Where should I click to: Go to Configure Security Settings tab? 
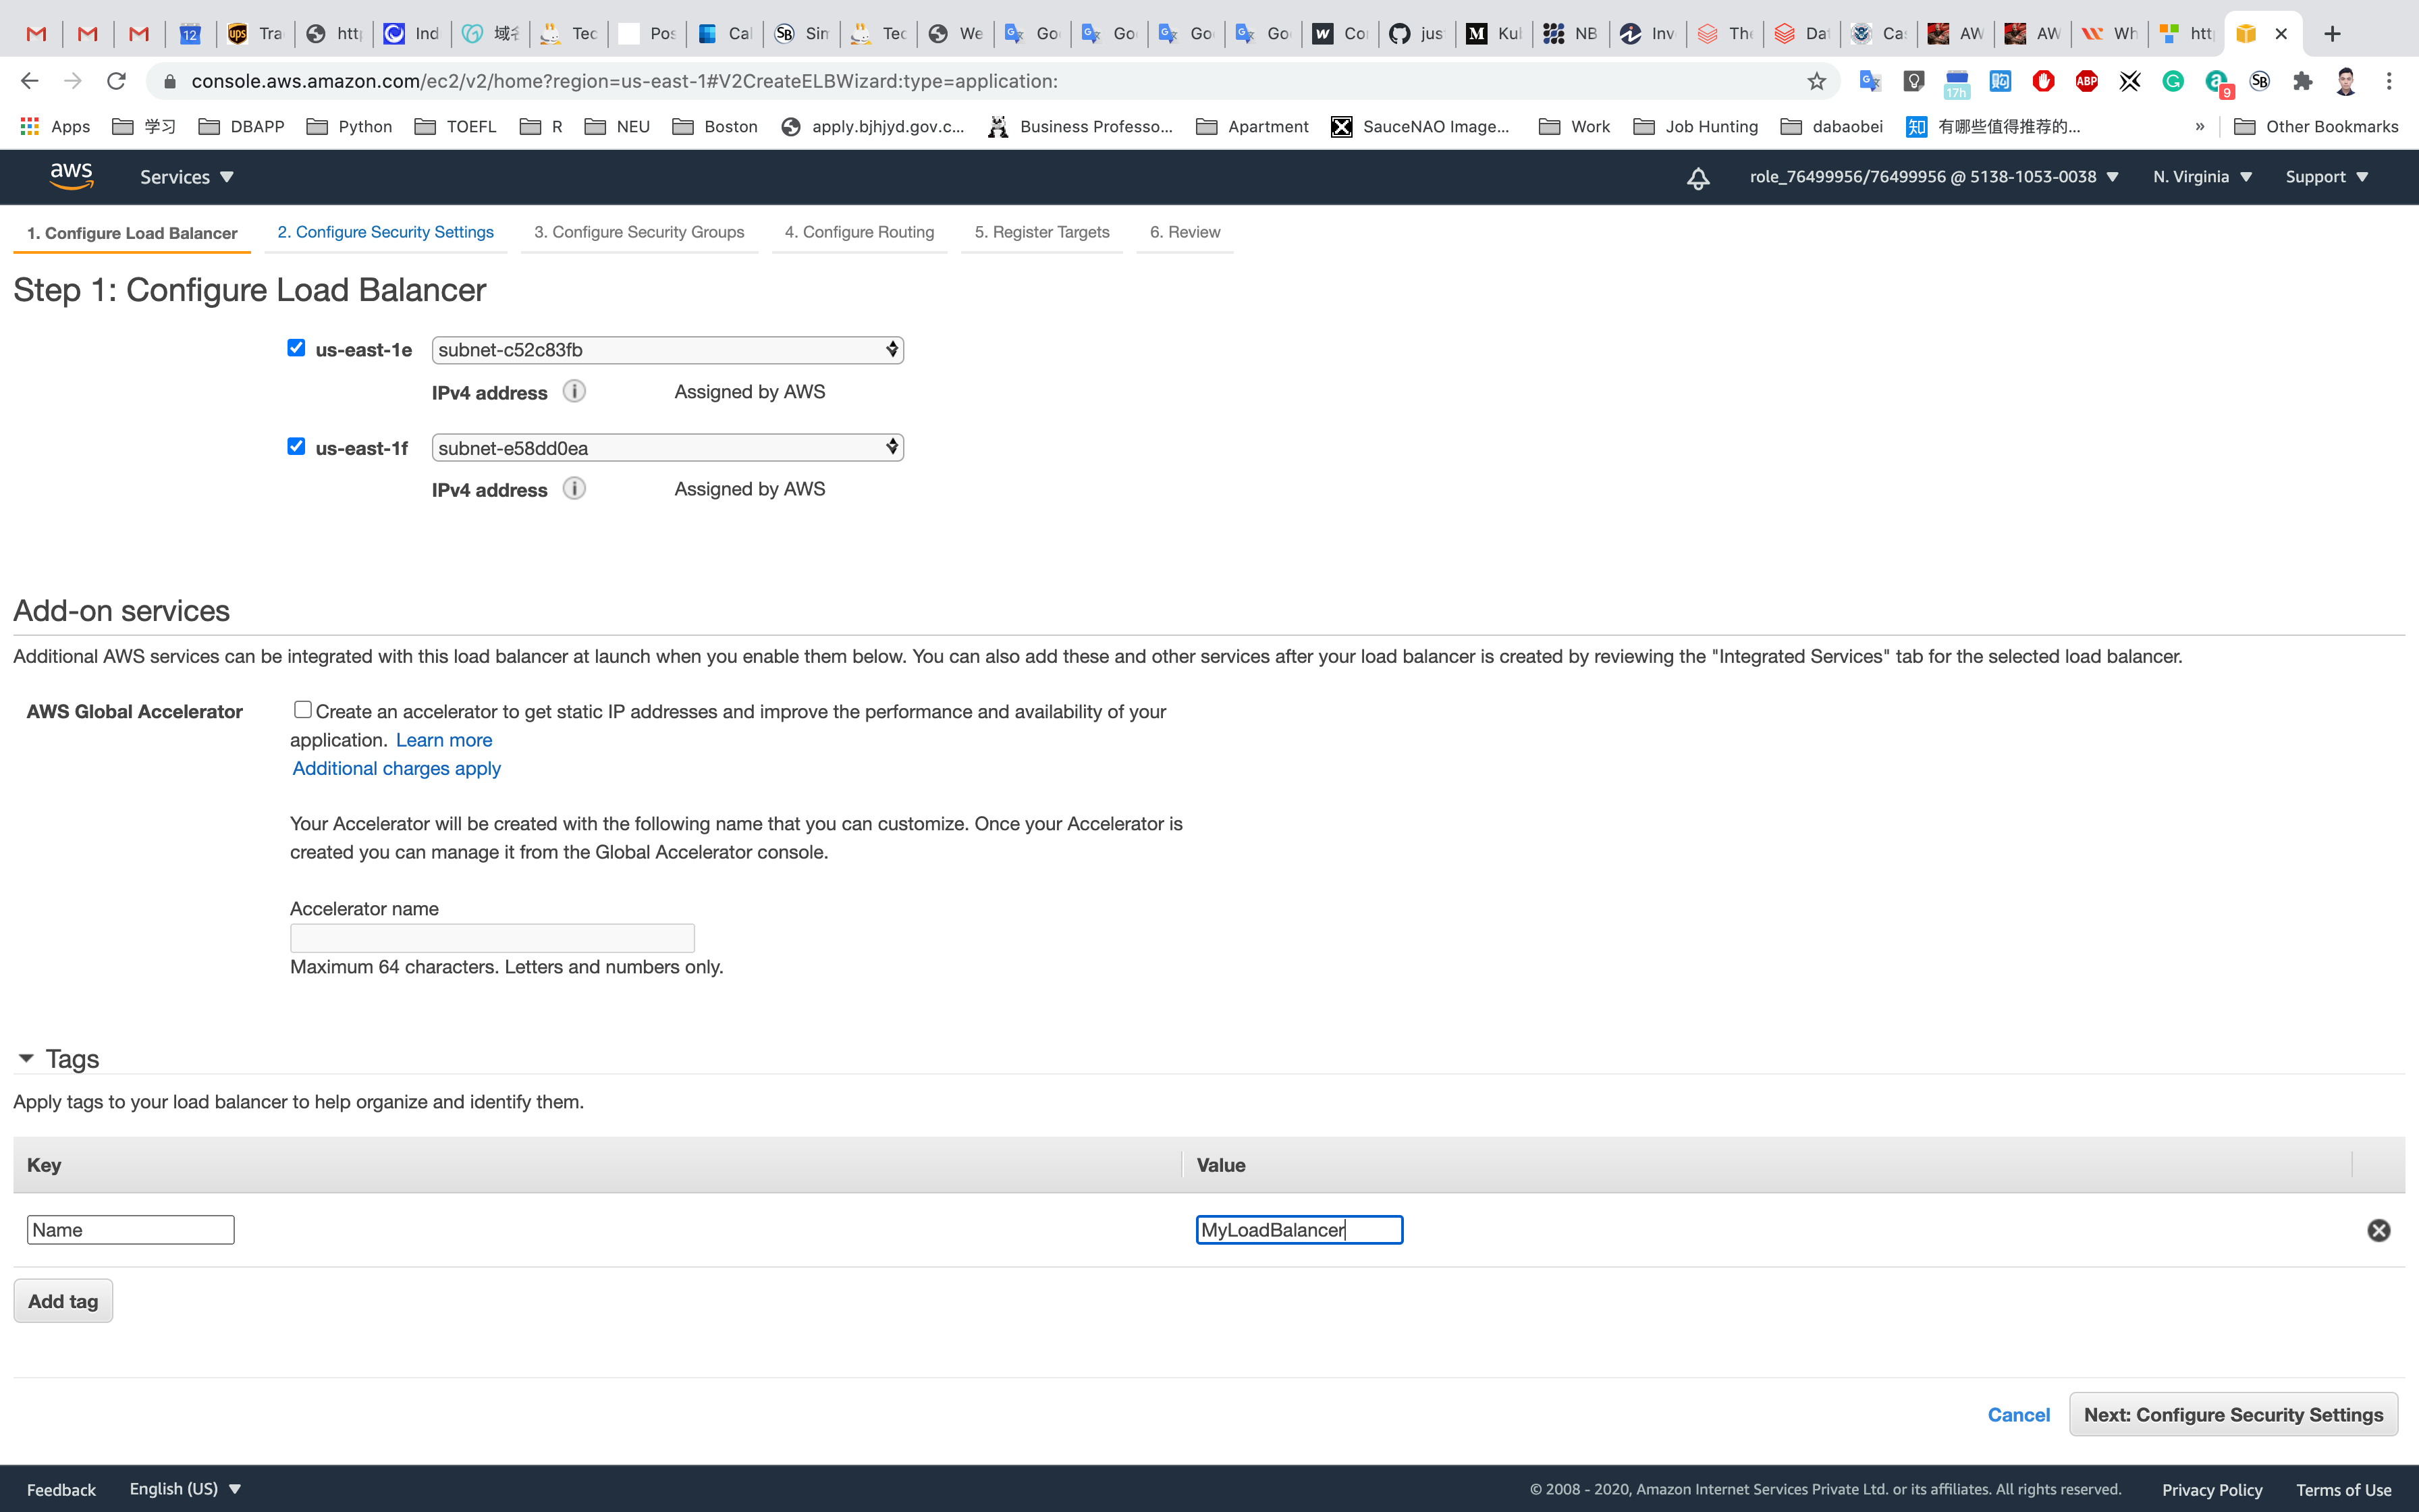pos(385,232)
